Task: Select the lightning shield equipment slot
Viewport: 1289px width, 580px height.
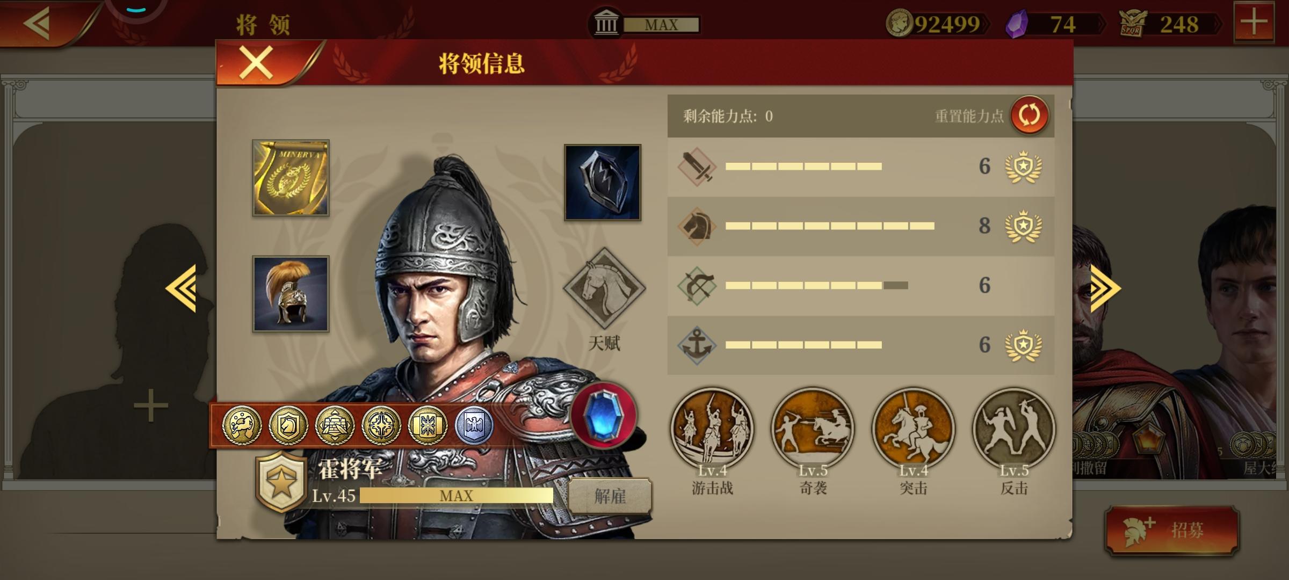Action: tap(603, 183)
